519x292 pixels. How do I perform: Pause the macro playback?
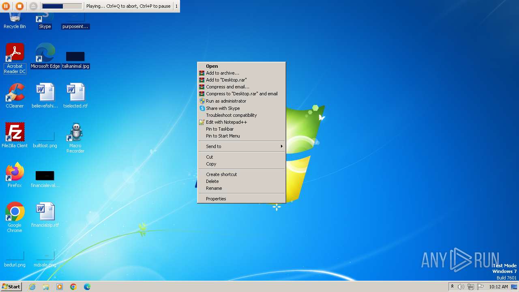[x=6, y=6]
